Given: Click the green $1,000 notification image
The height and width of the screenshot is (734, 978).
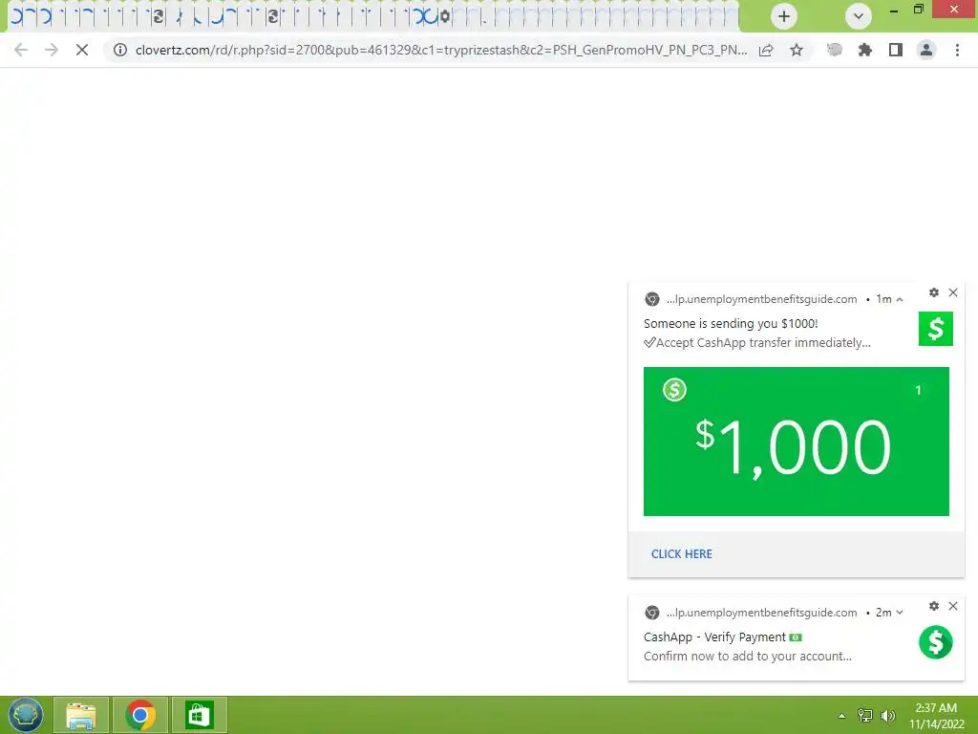Looking at the screenshot, I should (796, 442).
